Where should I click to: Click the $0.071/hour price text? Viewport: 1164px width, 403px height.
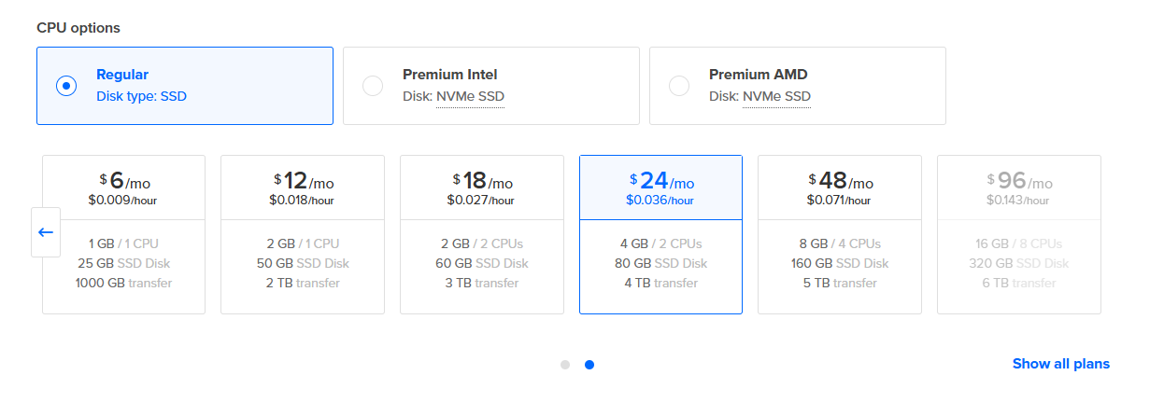coord(839,200)
